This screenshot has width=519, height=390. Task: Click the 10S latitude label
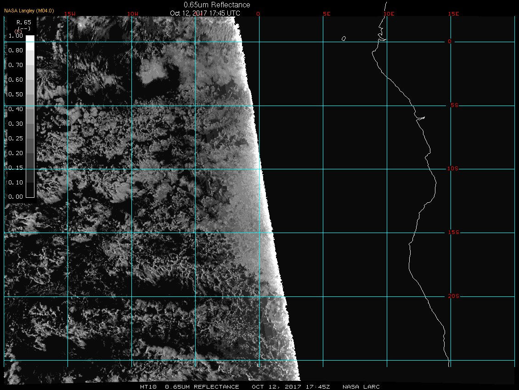pyautogui.click(x=453, y=169)
